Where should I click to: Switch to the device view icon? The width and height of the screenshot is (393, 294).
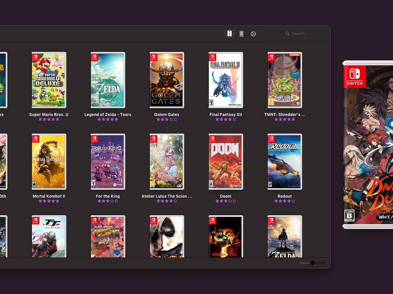coord(241,33)
